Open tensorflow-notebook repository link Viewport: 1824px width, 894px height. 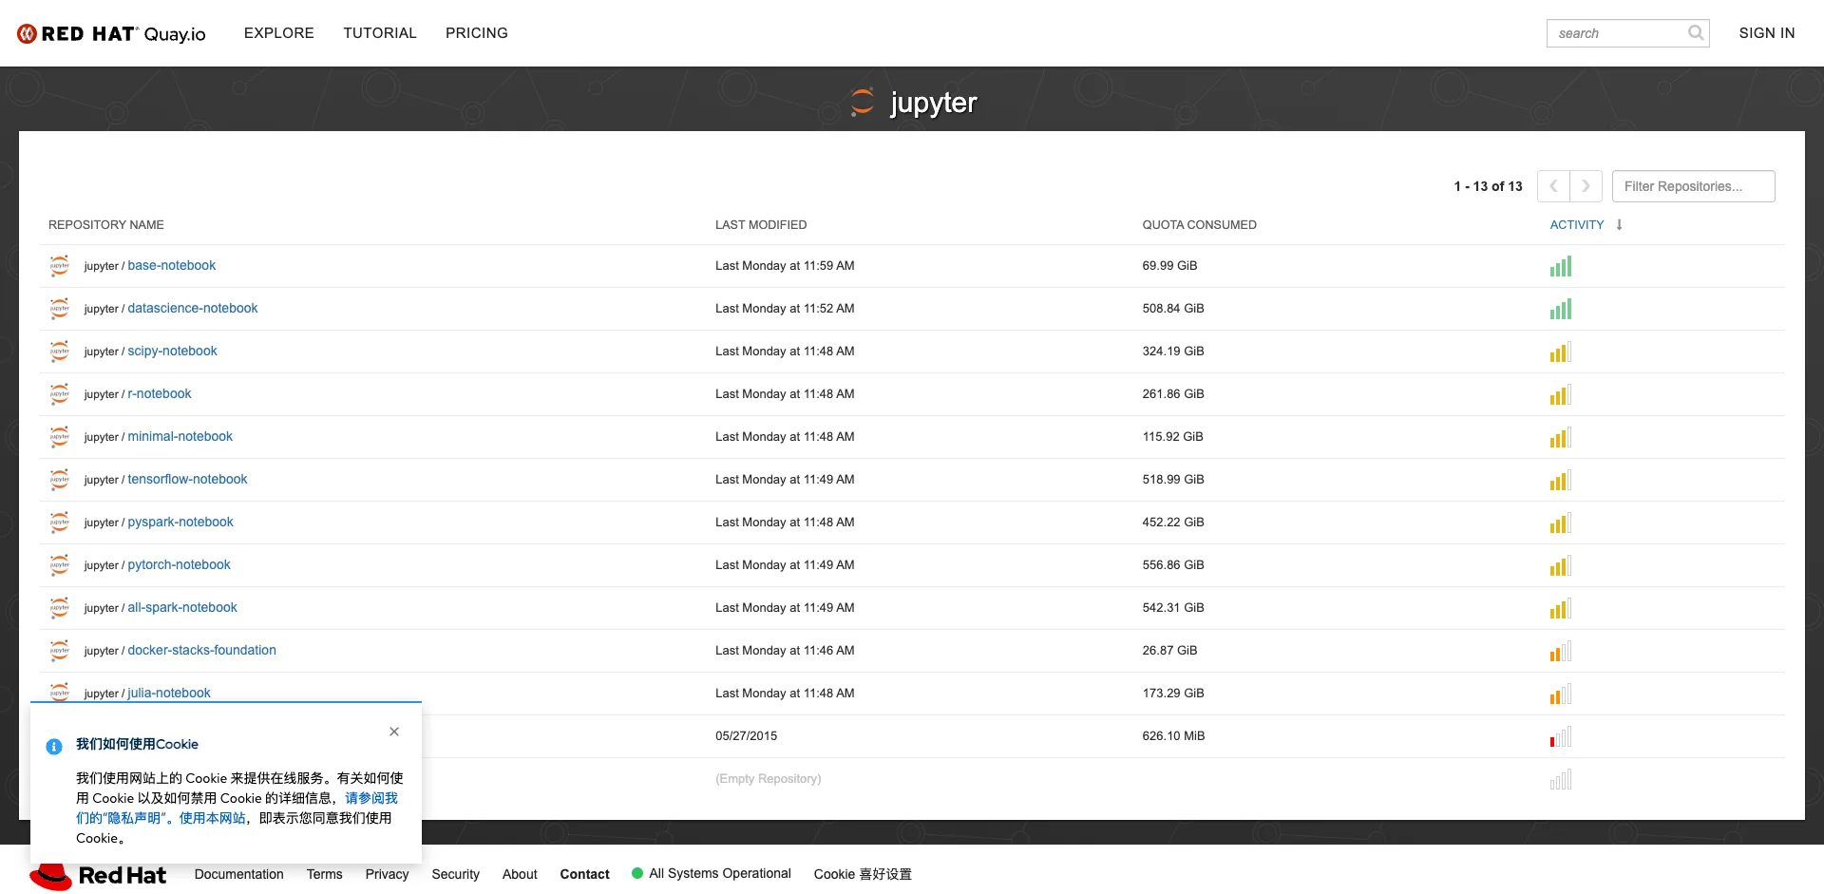tap(188, 480)
